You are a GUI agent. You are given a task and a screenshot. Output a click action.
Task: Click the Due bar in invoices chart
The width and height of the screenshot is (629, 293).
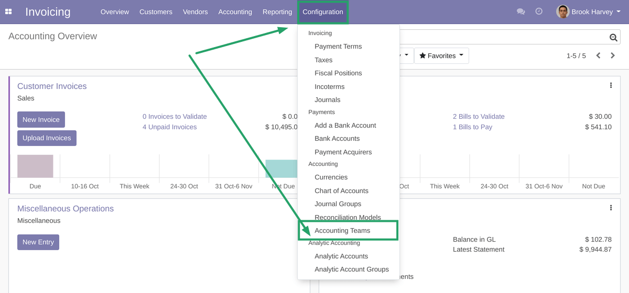[x=35, y=166]
